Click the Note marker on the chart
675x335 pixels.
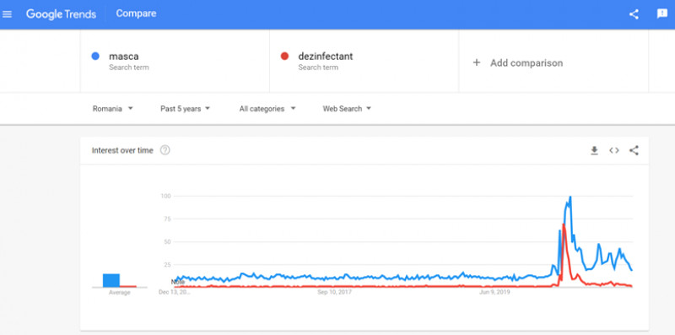pos(178,282)
